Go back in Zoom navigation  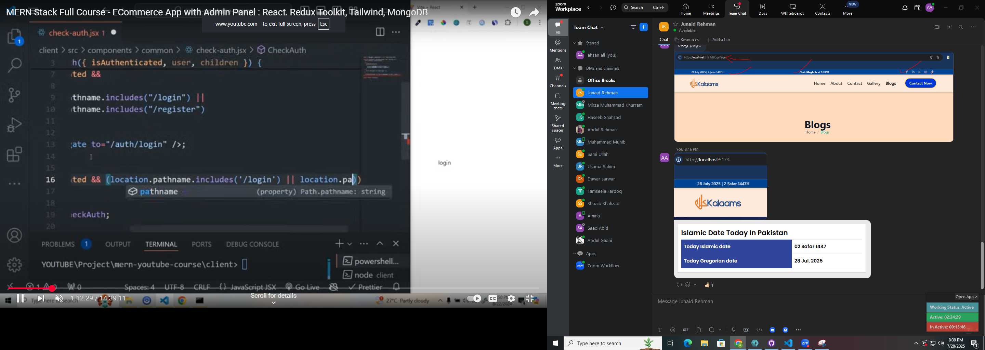tap(589, 8)
